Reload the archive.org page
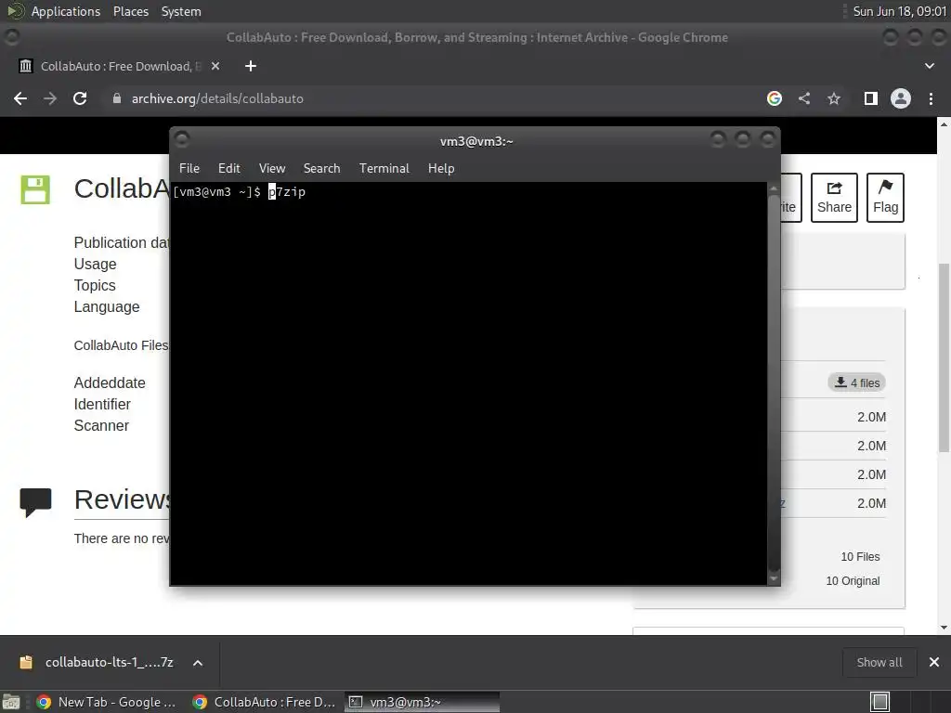Viewport: 951px width, 713px height. tap(80, 98)
